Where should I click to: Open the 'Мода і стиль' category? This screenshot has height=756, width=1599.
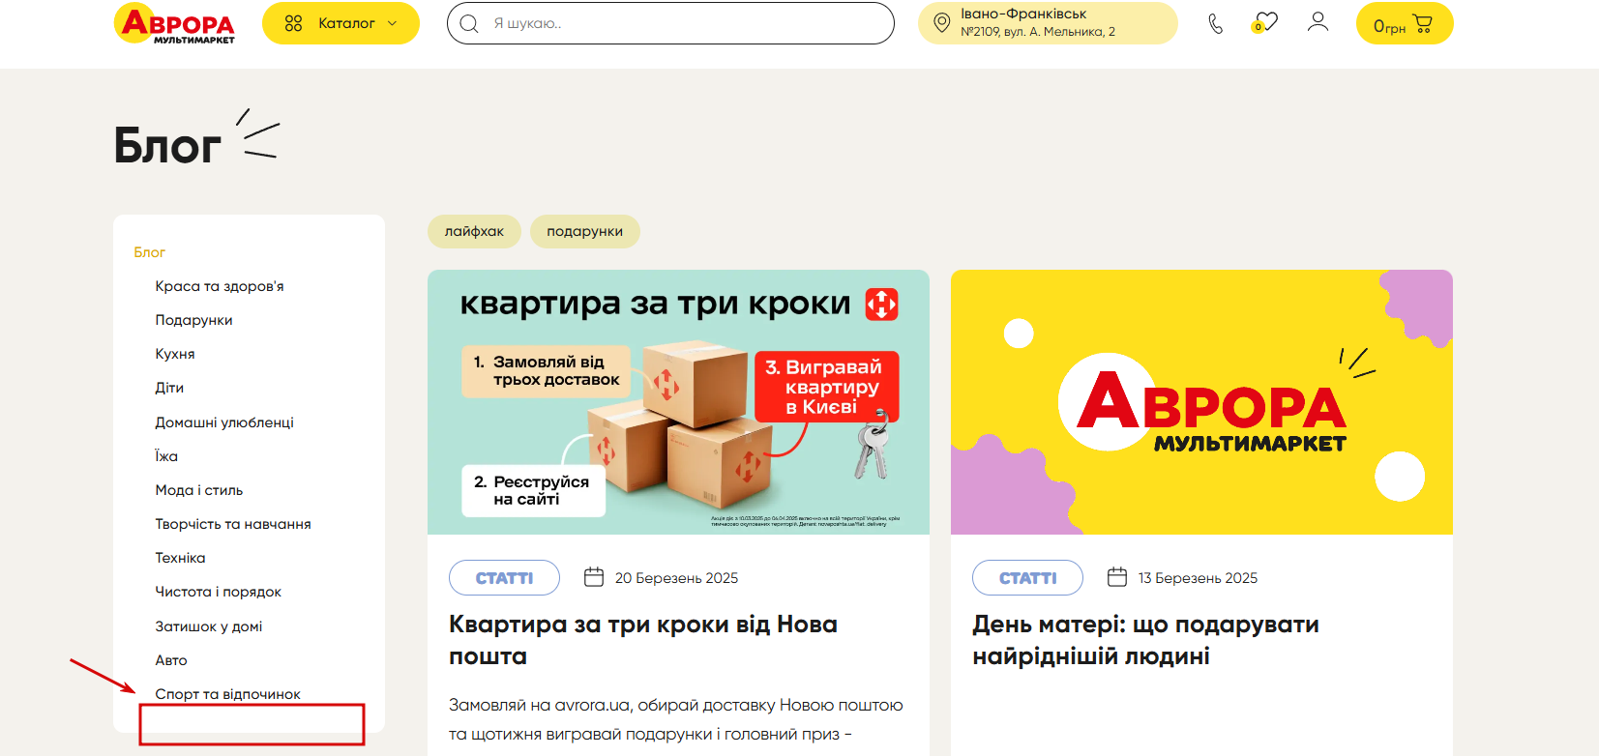point(199,490)
